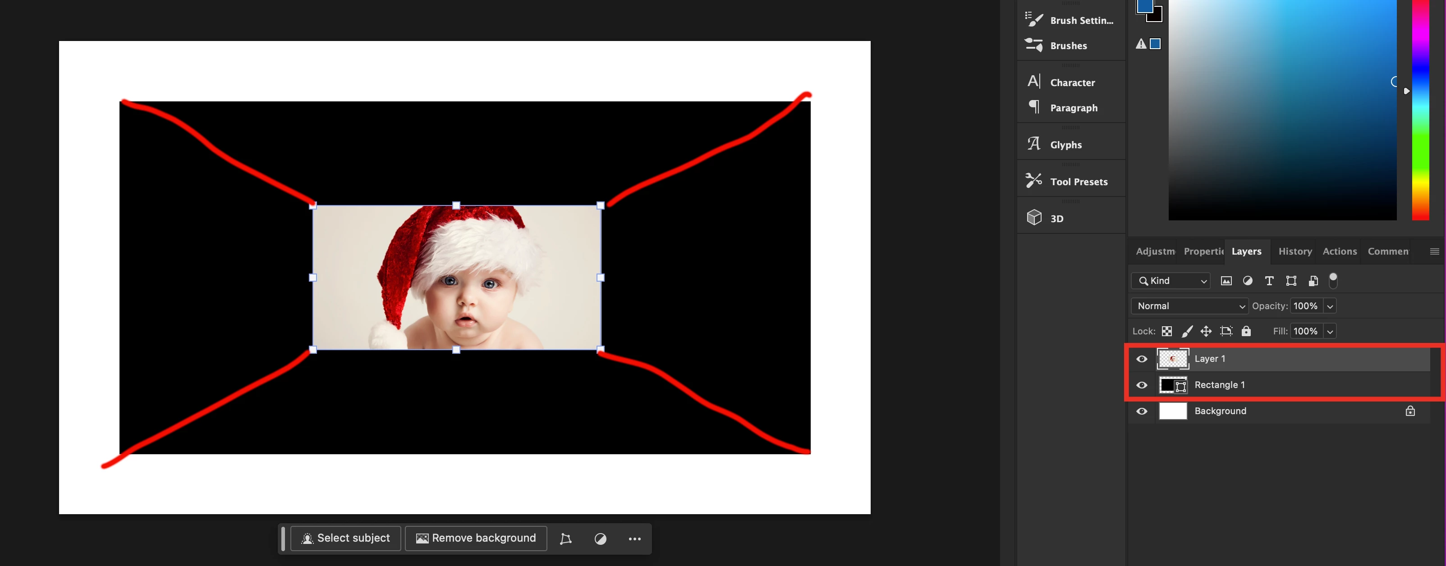Toggle Background layer visibility
1446x566 pixels.
[1141, 411]
